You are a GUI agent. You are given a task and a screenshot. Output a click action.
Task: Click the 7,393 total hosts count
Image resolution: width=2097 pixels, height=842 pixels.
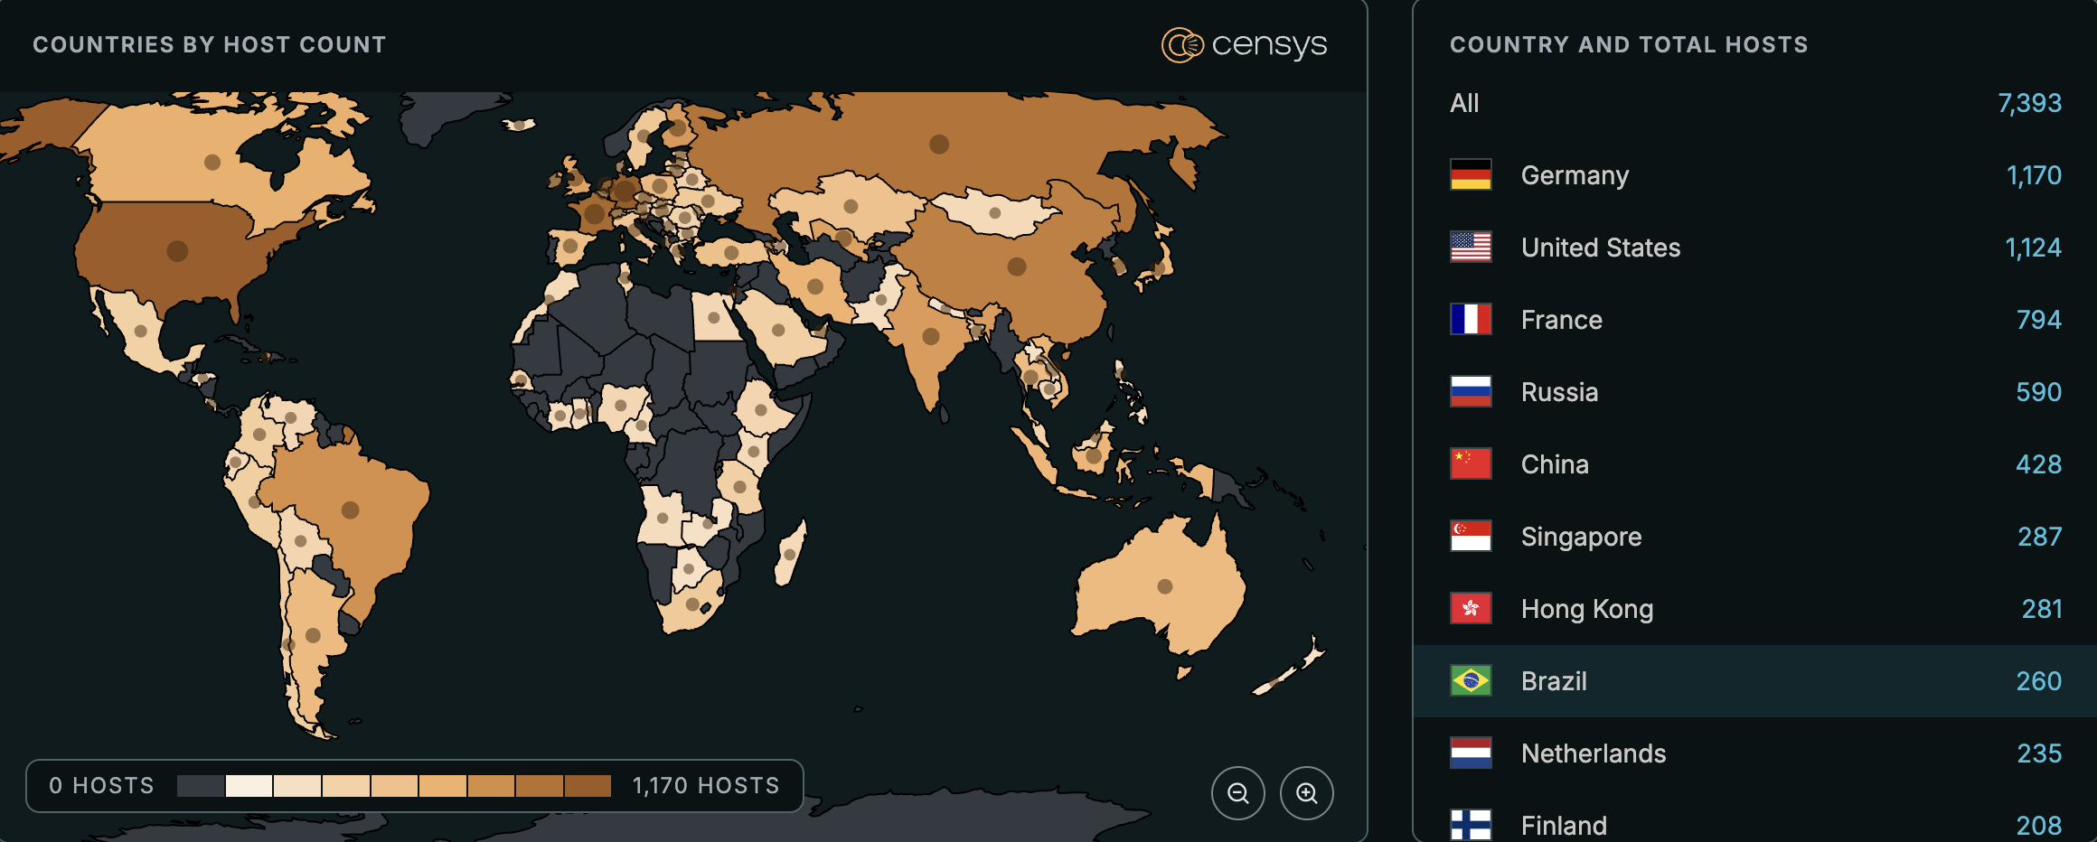[2029, 103]
